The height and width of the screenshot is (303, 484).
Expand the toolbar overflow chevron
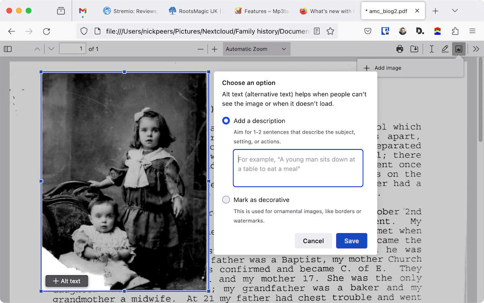pos(476,48)
